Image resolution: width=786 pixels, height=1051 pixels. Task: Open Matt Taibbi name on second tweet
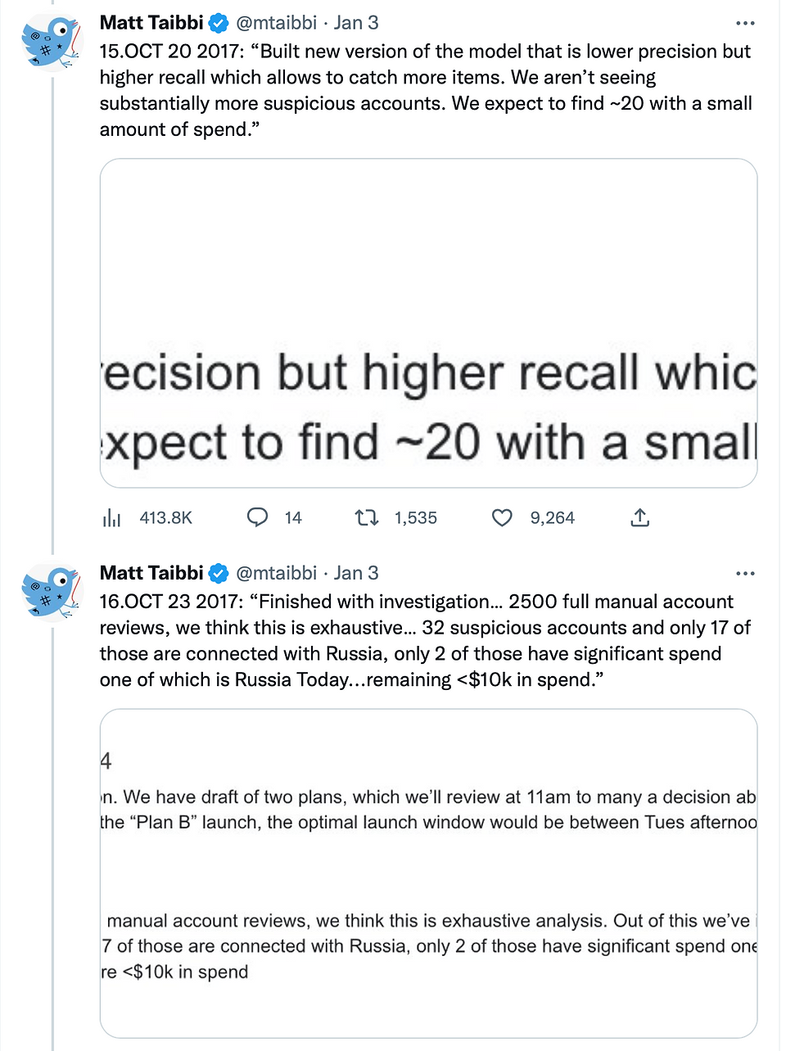point(151,573)
